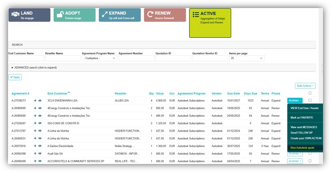Click the eye icon for agreement A-27026587
This screenshot has height=172, width=331.
tap(40, 123)
